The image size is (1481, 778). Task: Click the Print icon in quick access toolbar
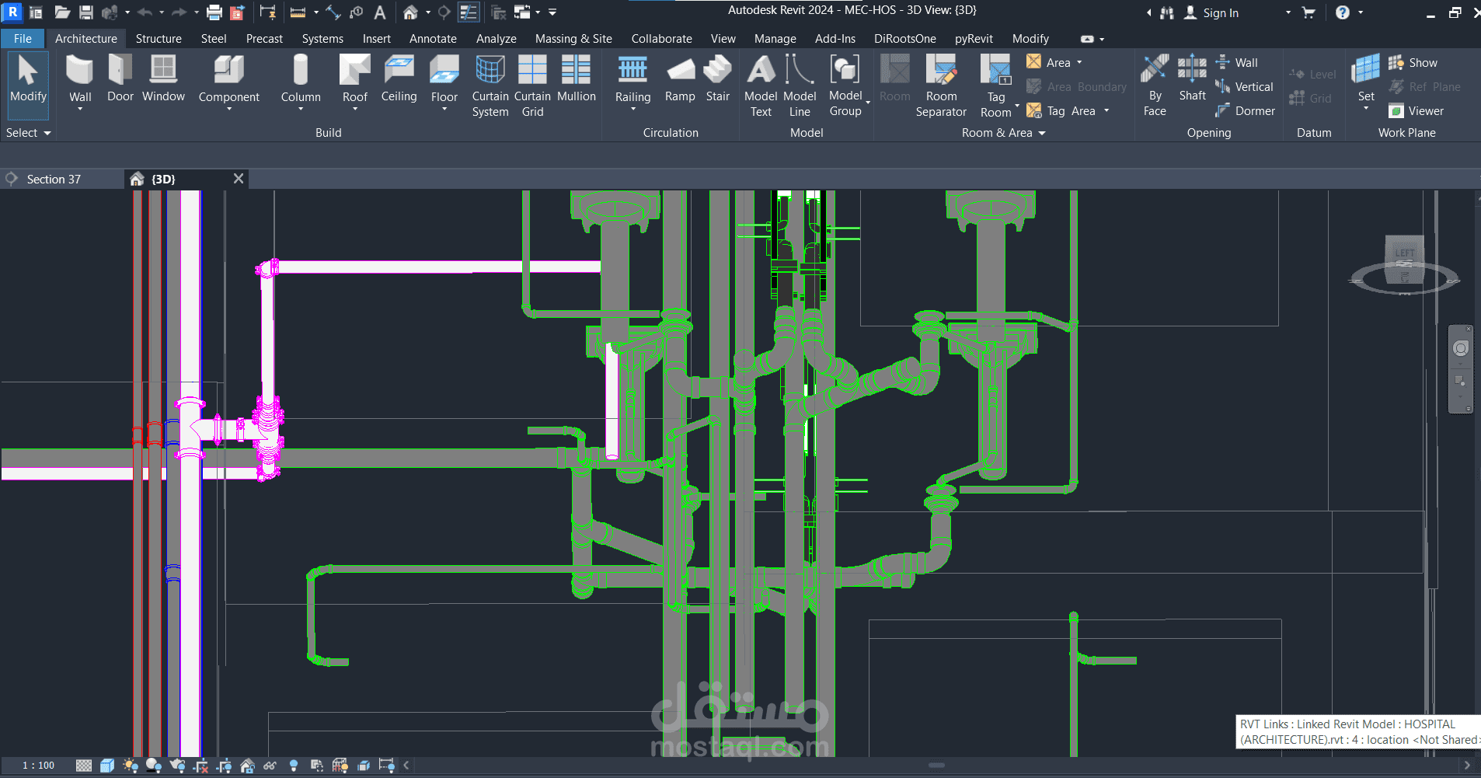[x=214, y=12]
